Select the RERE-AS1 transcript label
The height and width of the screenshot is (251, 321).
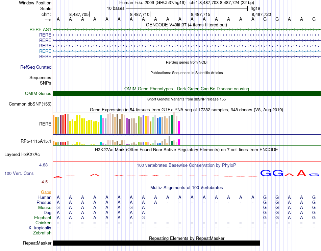point(40,29)
